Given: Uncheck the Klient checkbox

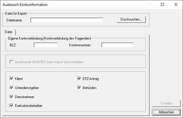Looking at the screenshot, I should [x=12, y=79].
